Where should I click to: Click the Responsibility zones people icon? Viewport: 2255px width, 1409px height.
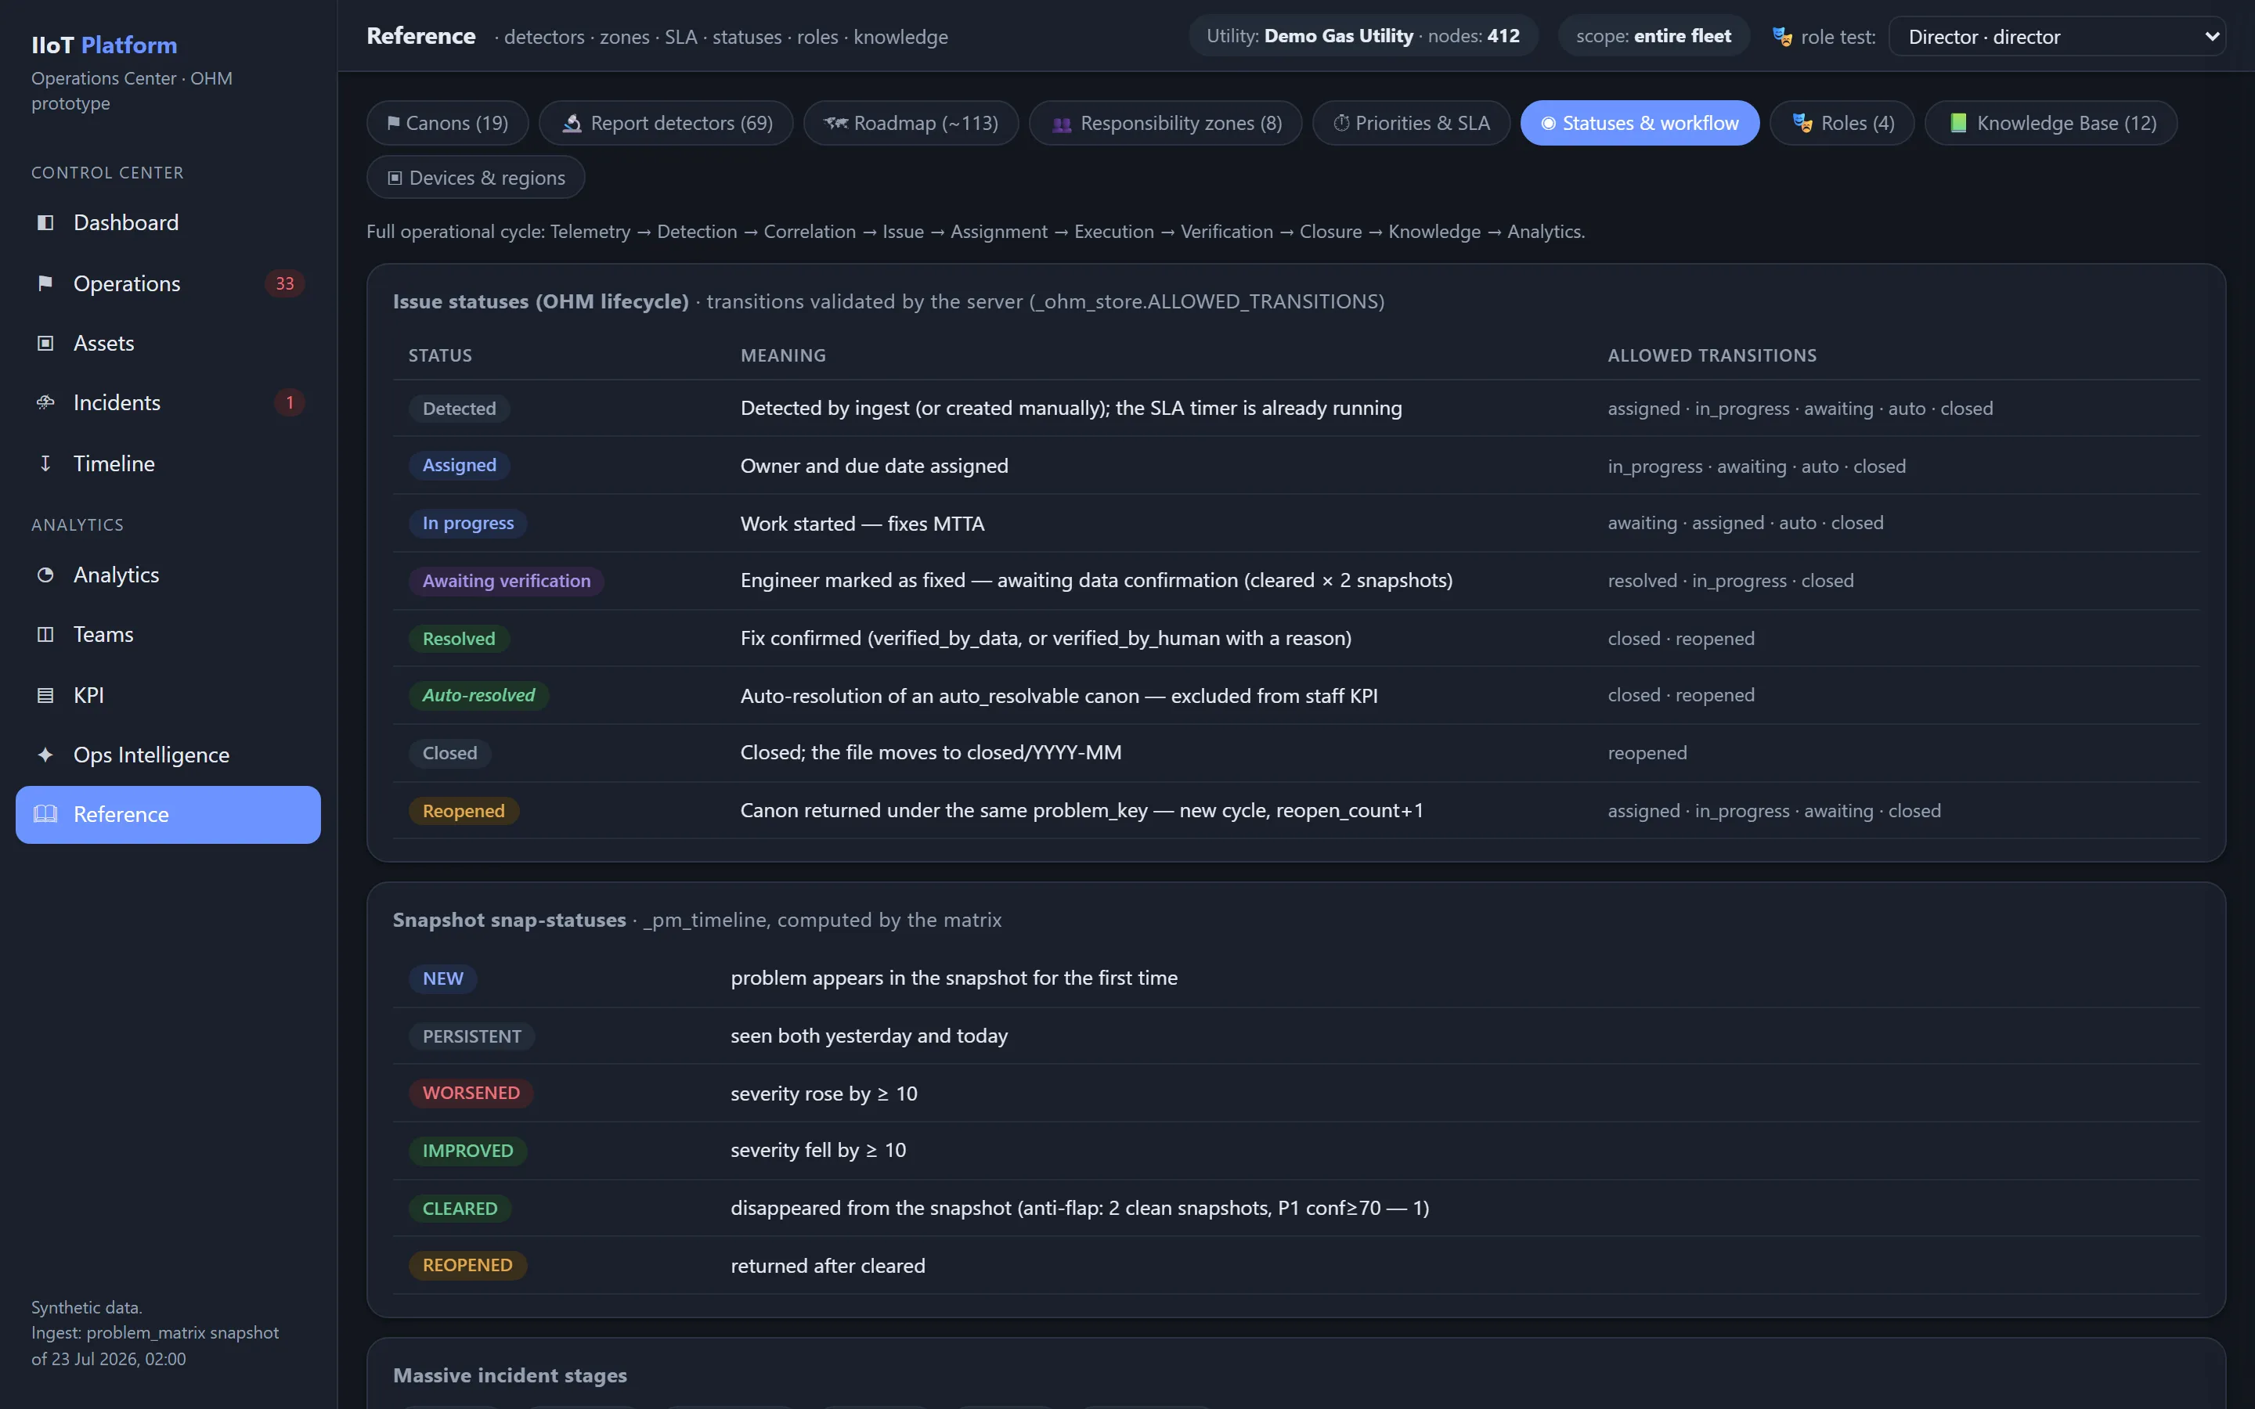pyautogui.click(x=1062, y=124)
